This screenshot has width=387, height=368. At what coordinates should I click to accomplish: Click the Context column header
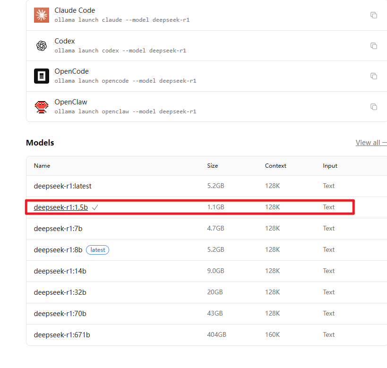click(275, 166)
